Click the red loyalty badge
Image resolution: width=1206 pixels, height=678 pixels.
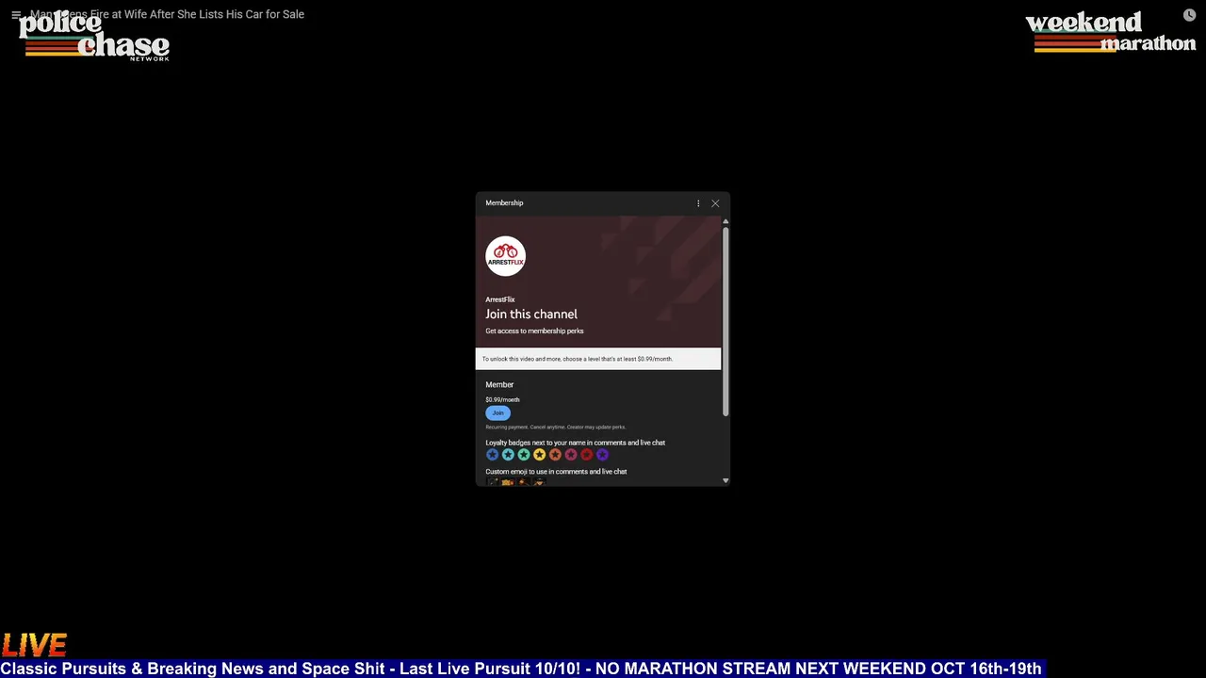click(x=586, y=455)
